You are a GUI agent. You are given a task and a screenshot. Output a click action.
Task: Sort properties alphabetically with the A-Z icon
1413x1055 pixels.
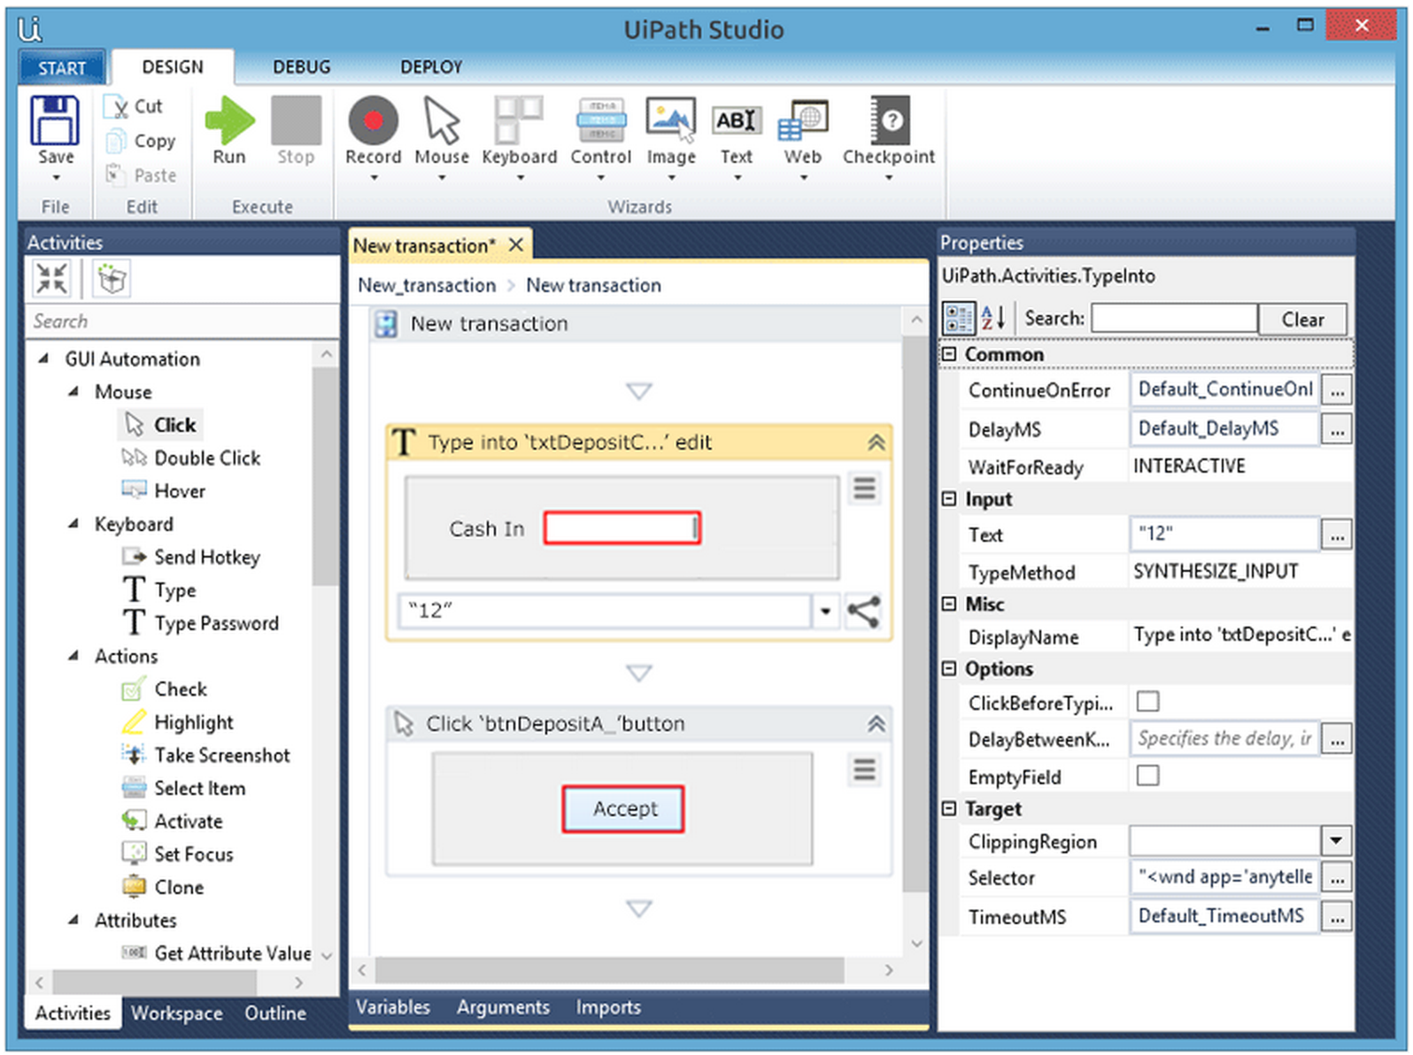[993, 318]
